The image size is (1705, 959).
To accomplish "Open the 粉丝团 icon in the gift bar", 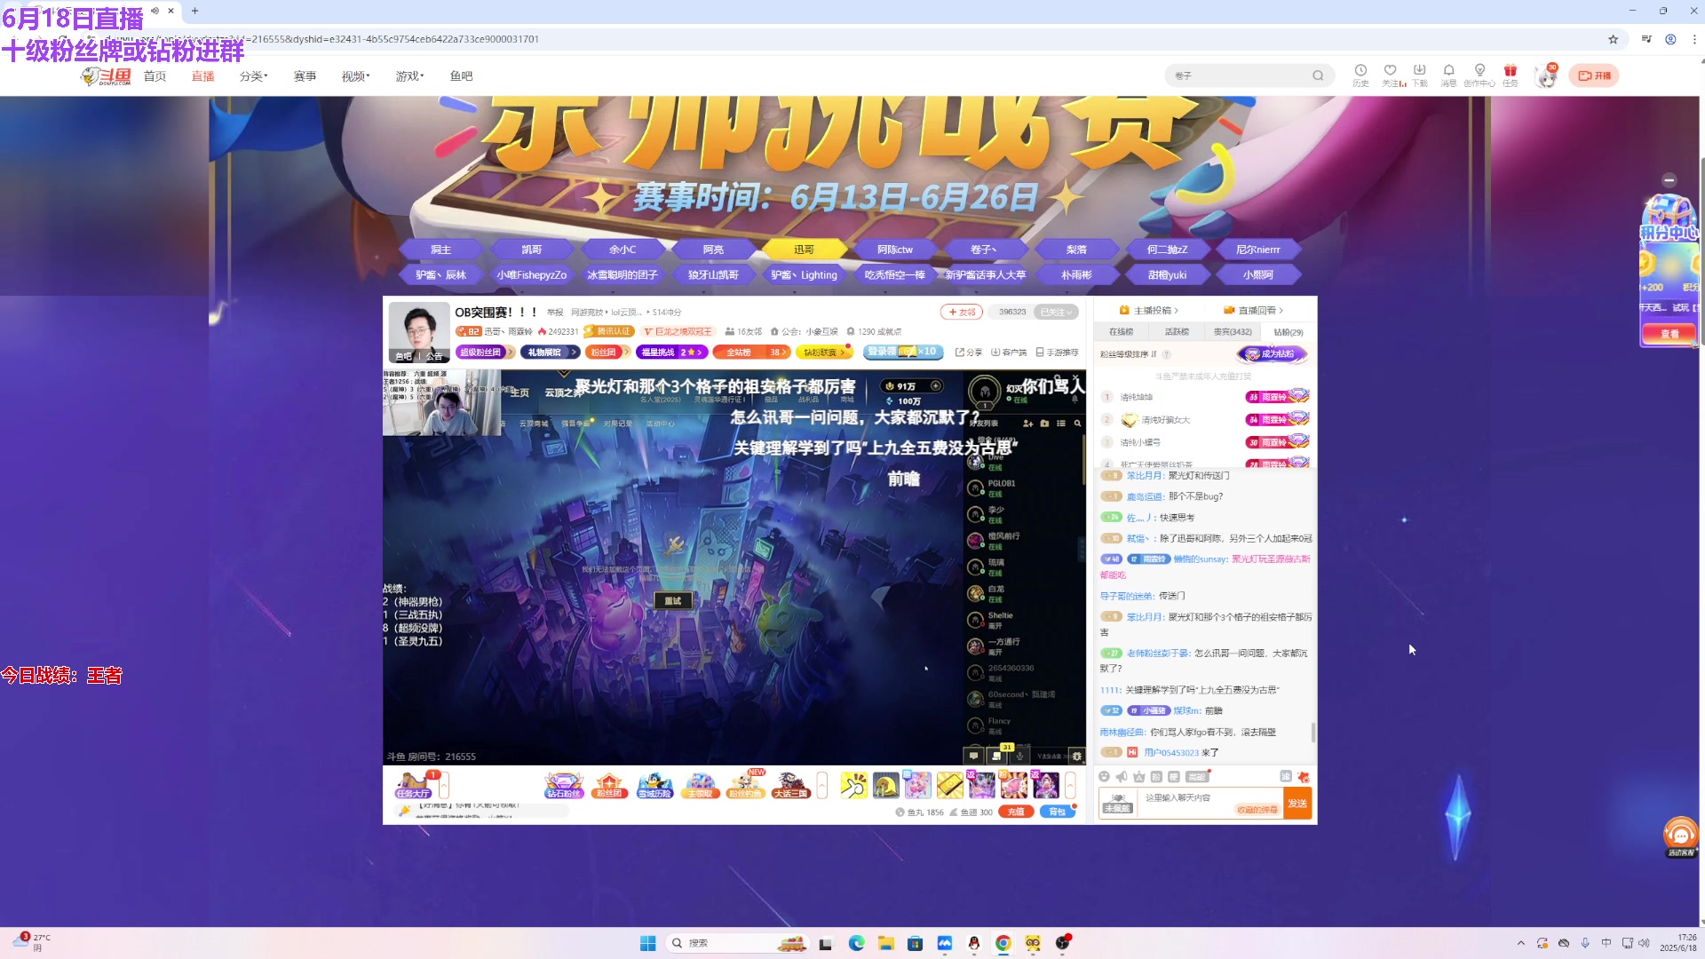I will click(x=609, y=785).
